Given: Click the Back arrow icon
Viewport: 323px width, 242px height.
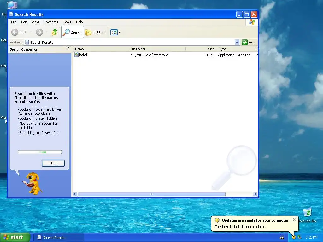Looking at the screenshot, I should 15,32.
